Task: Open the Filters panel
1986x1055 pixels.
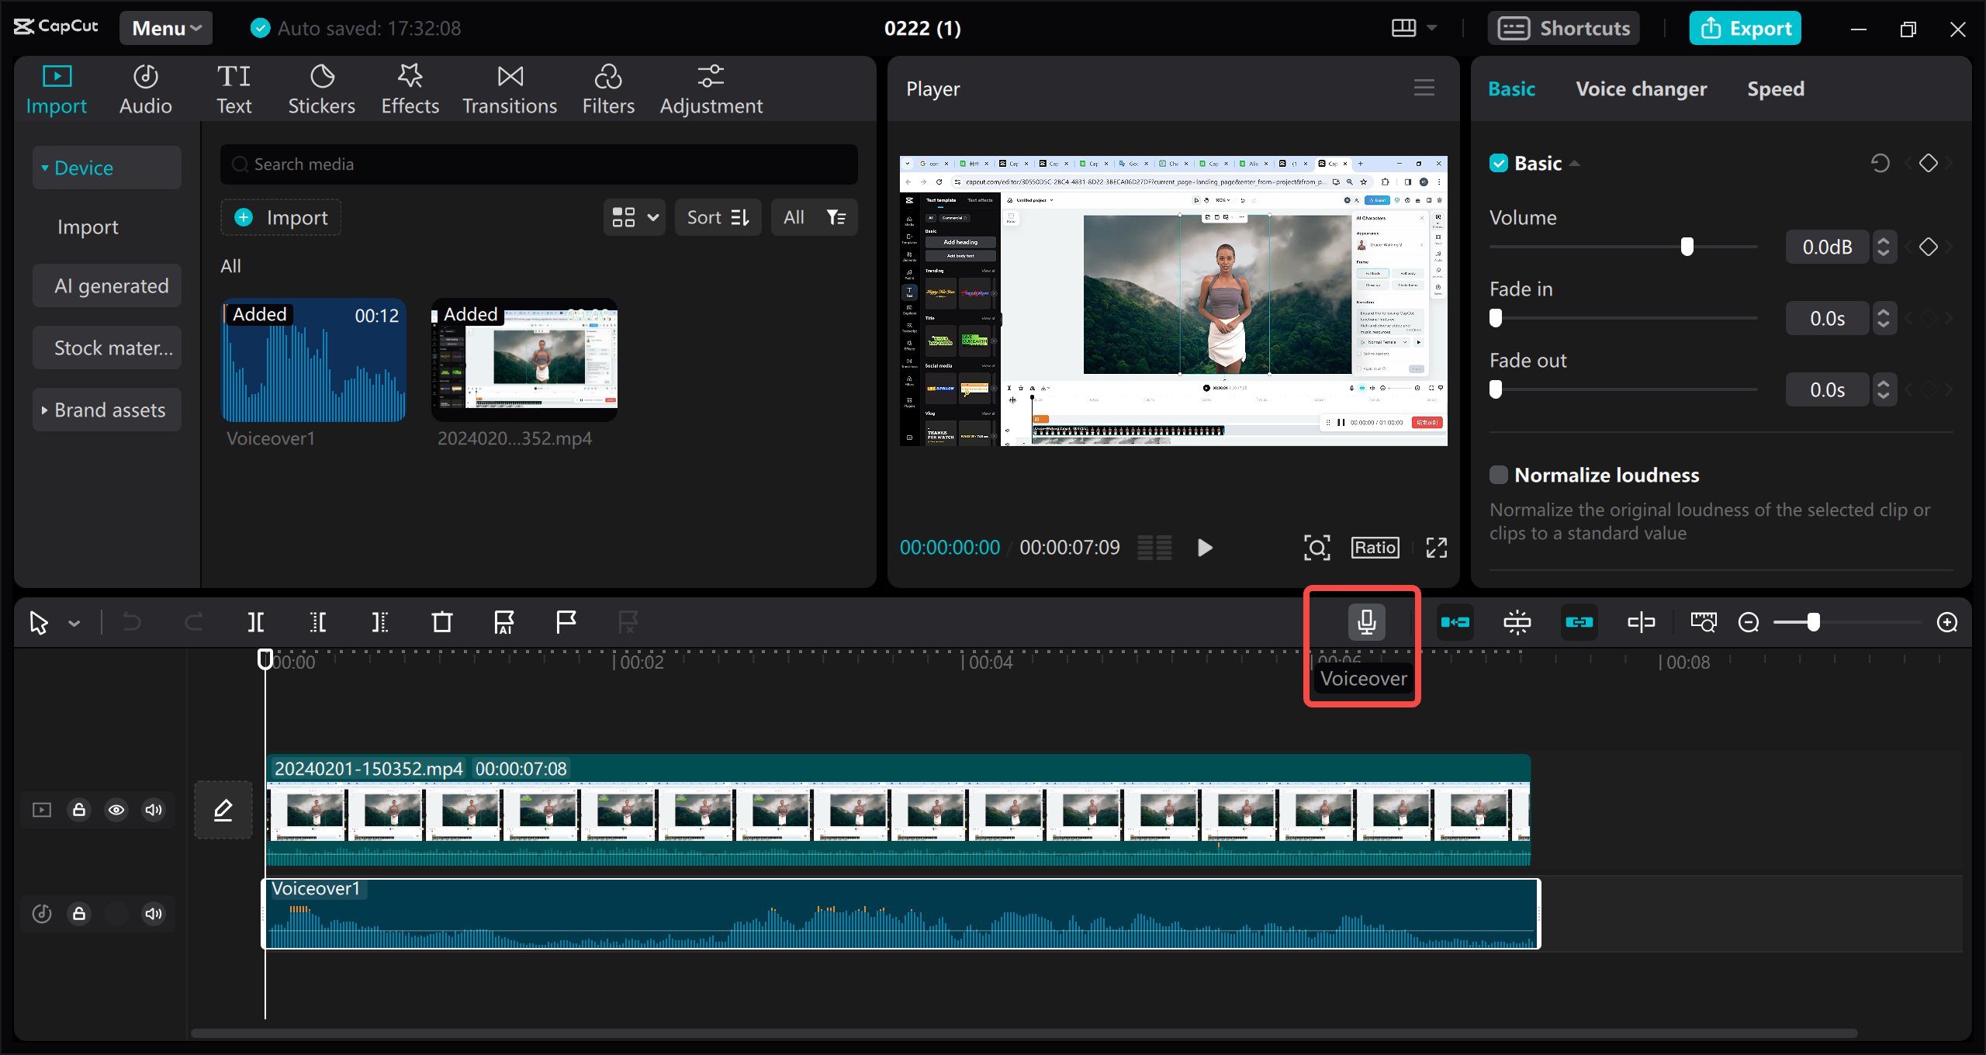Action: click(608, 87)
